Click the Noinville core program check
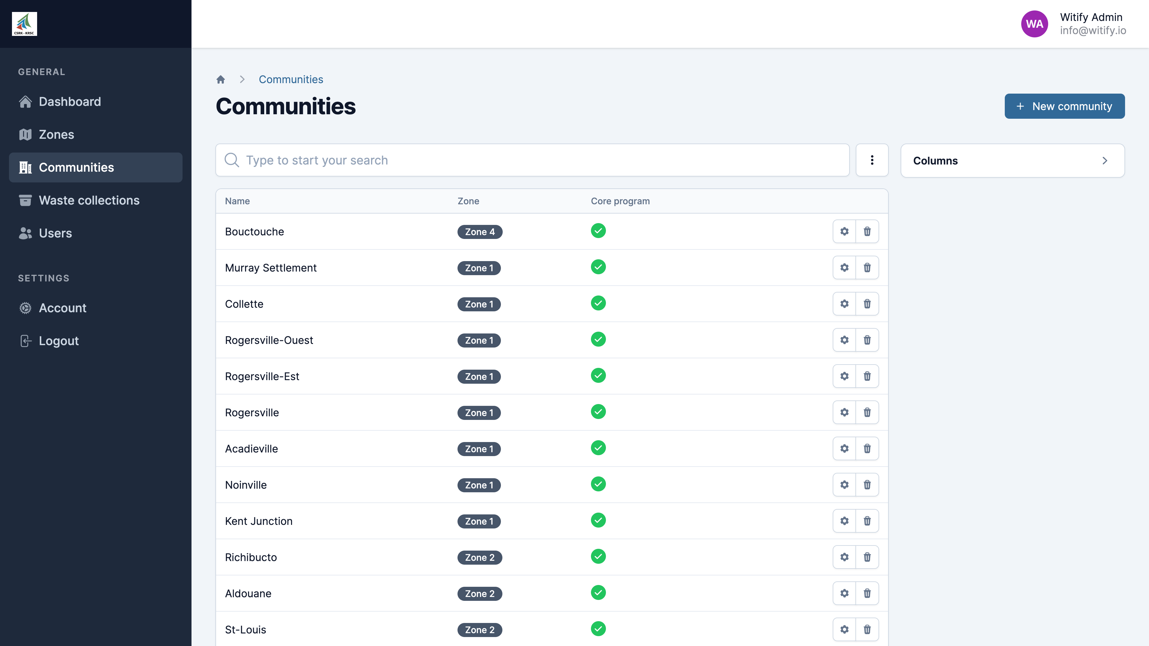 (x=598, y=484)
